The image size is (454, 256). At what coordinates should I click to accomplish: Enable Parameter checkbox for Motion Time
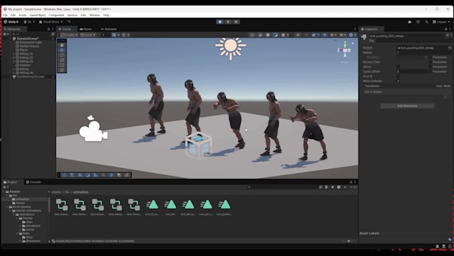[x=430, y=62]
